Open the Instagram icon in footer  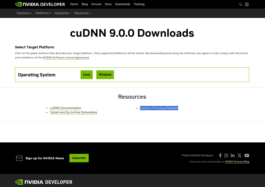(226, 155)
